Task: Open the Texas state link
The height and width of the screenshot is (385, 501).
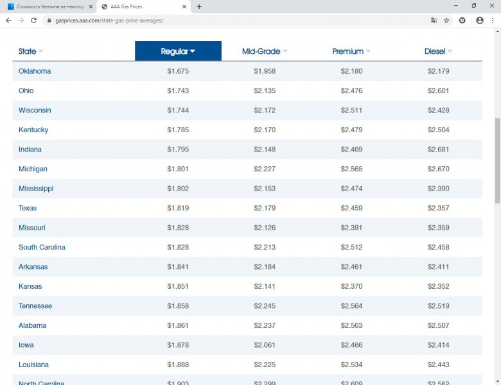Action: tap(28, 208)
